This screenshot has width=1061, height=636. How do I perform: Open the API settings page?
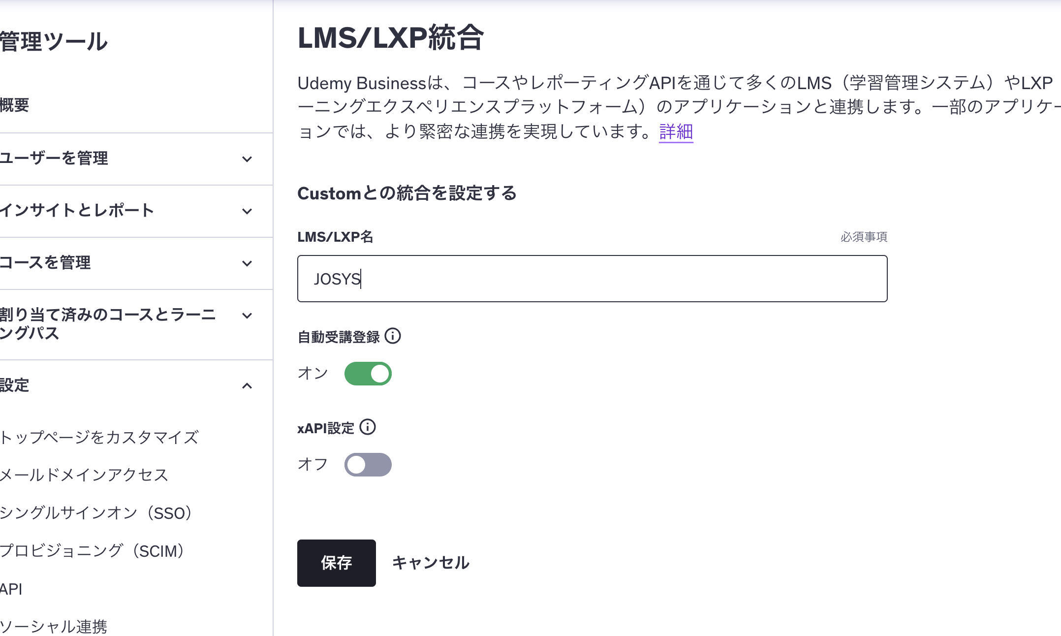(x=11, y=589)
